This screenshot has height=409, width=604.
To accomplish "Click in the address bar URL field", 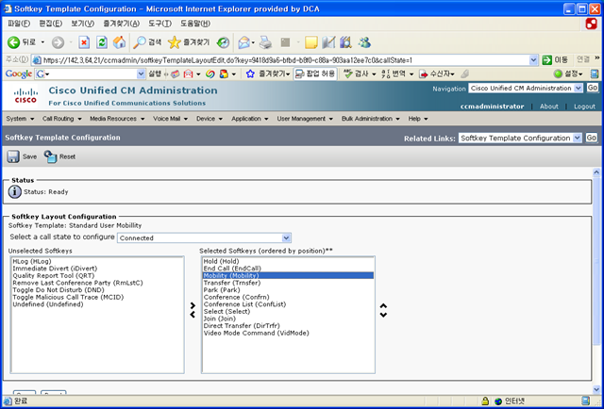I will 285,60.
